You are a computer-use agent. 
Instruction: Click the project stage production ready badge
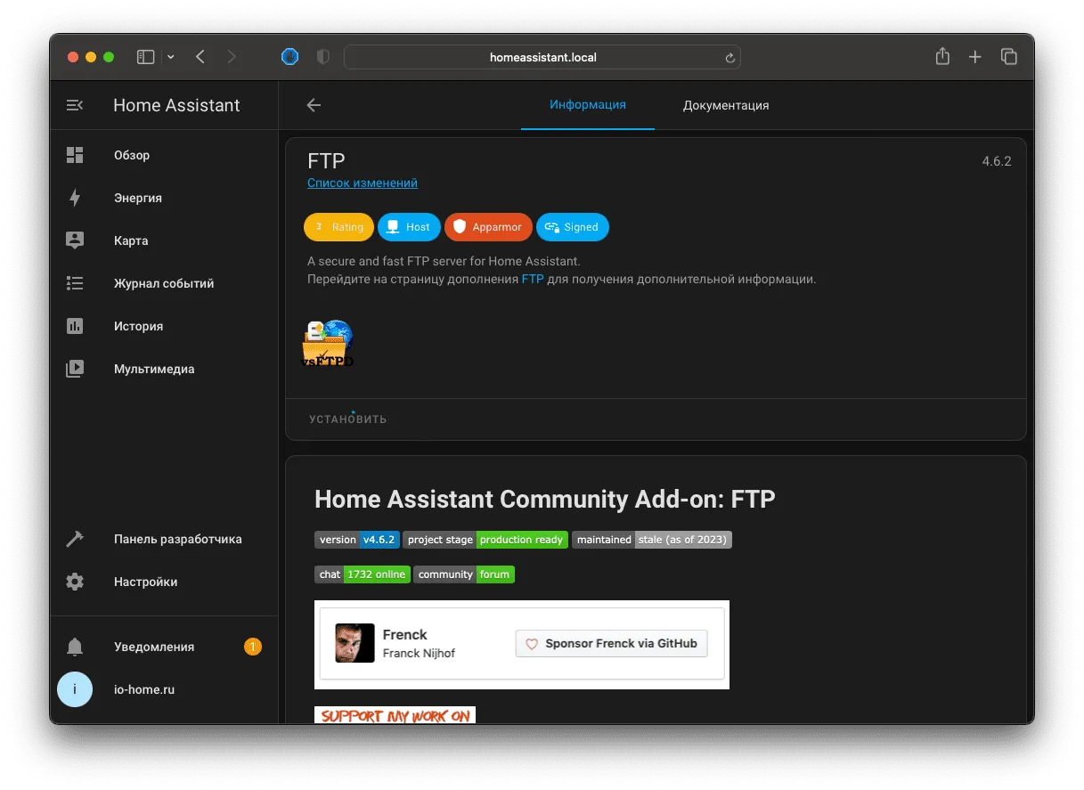click(x=485, y=540)
